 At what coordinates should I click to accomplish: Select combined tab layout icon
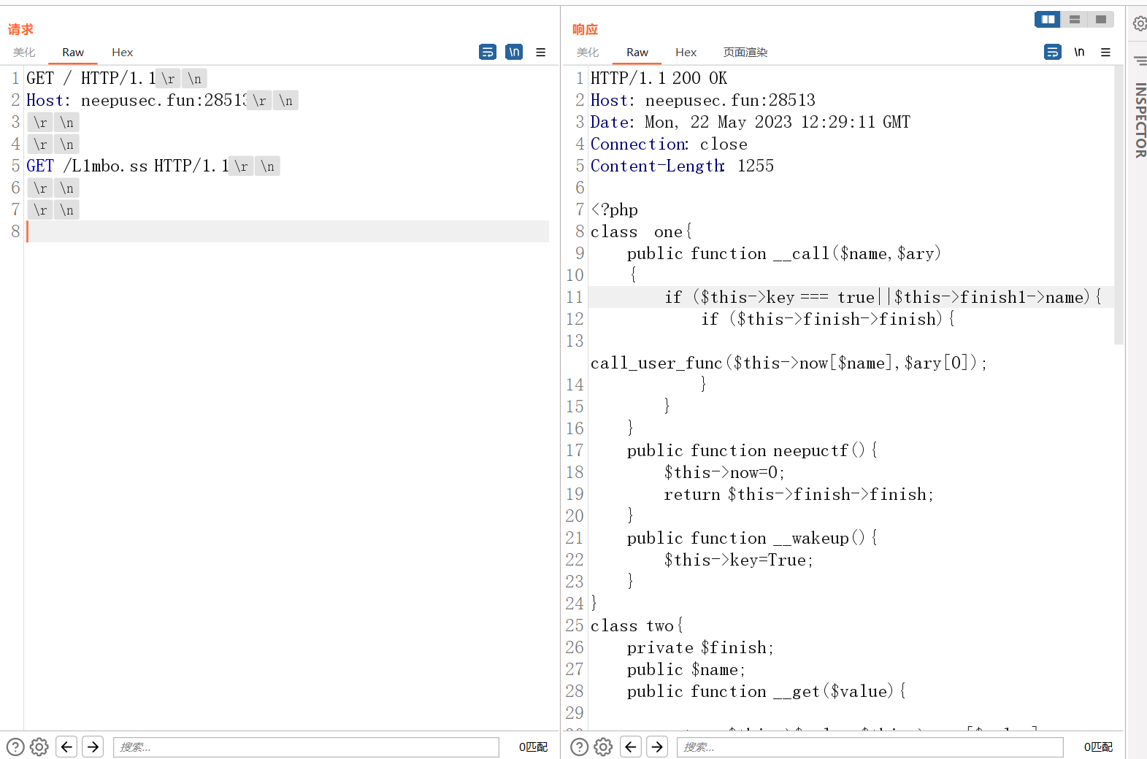pyautogui.click(x=1101, y=19)
